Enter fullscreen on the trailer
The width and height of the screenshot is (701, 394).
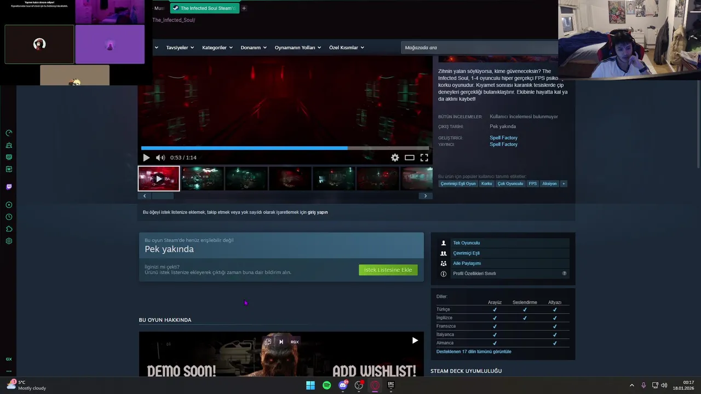click(424, 158)
